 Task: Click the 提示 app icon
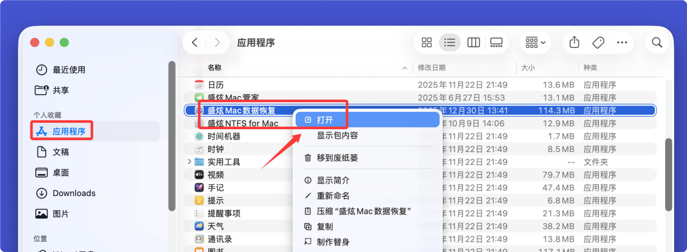click(199, 200)
